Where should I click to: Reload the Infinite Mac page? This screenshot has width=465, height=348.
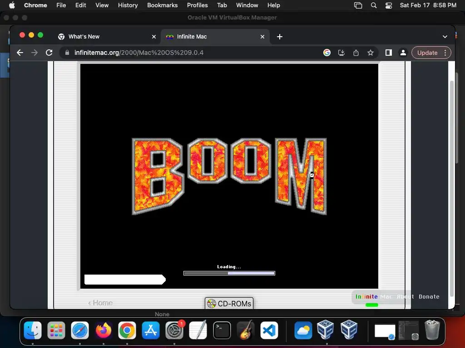click(x=49, y=53)
